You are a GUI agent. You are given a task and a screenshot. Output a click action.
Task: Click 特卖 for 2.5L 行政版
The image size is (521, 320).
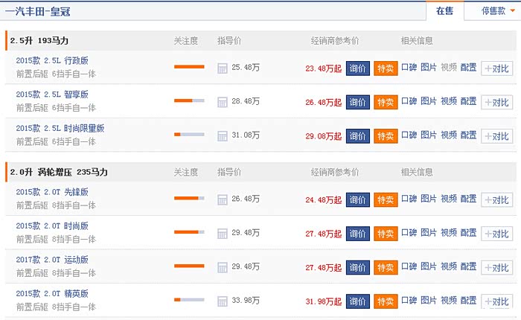pyautogui.click(x=386, y=68)
